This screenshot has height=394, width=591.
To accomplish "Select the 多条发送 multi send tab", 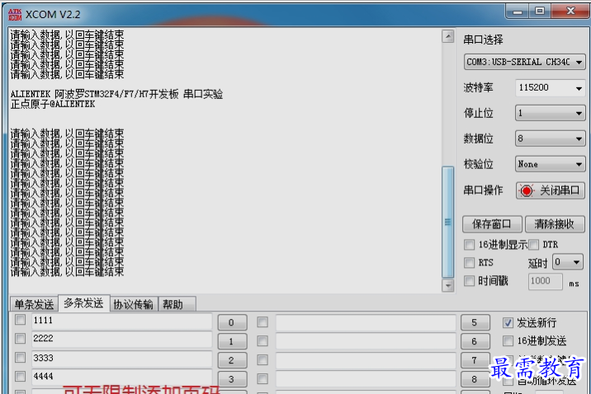I will (x=83, y=303).
